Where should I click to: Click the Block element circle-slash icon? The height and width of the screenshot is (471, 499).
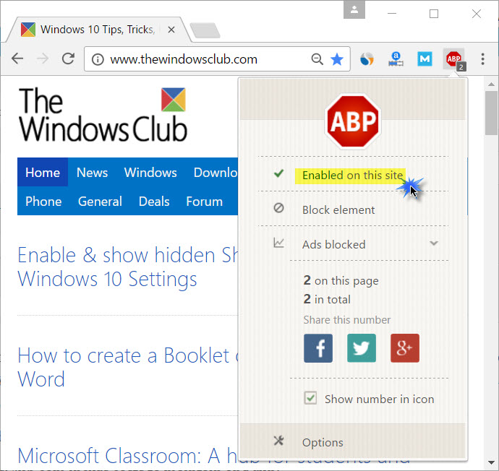(x=278, y=208)
